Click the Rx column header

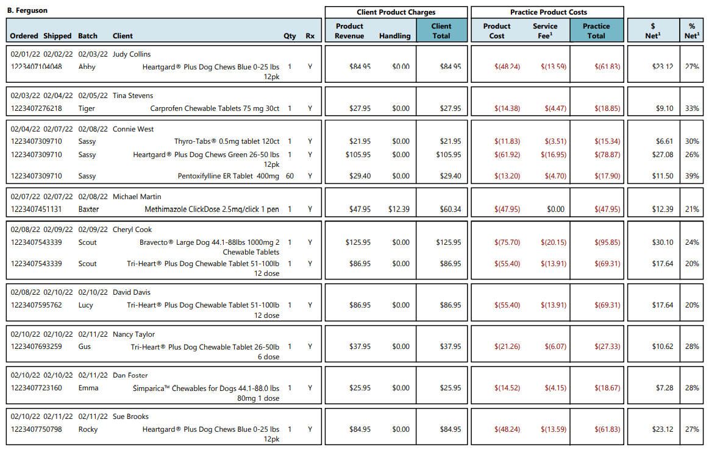pyautogui.click(x=310, y=36)
